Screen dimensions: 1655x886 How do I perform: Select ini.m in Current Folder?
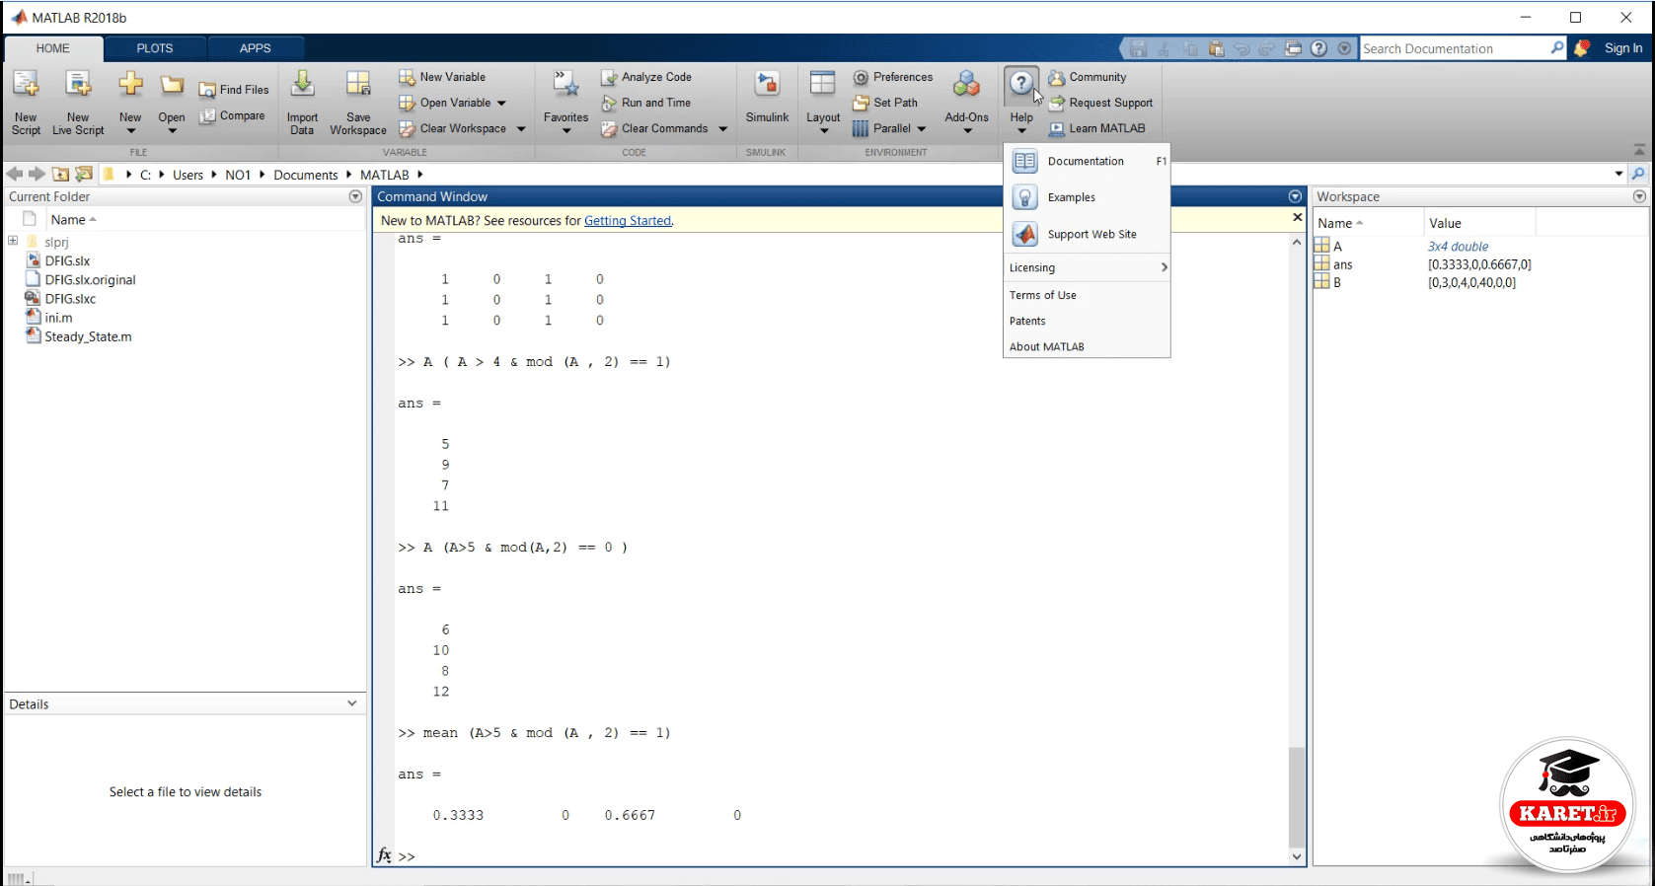pyautogui.click(x=58, y=318)
